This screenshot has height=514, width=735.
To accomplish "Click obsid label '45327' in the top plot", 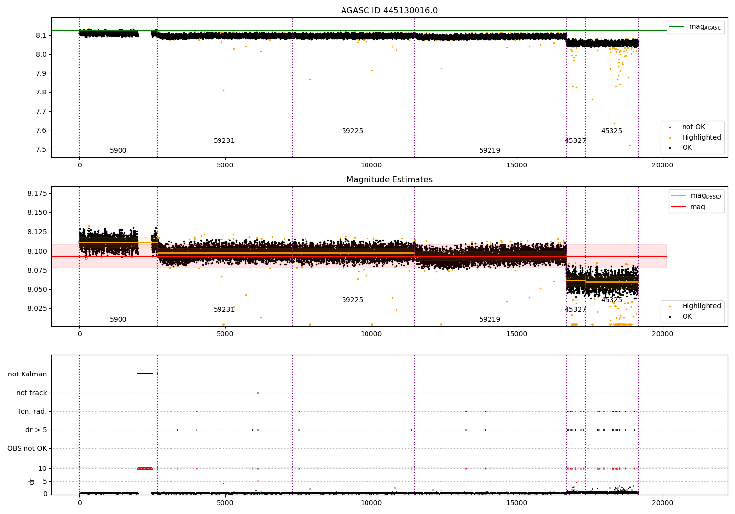I will (575, 141).
